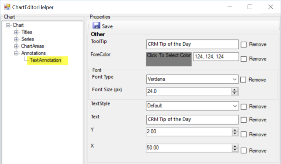Image resolution: width=281 pixels, height=164 pixels.
Task: Increase Font Size with up arrow
Action: [x=234, y=90]
